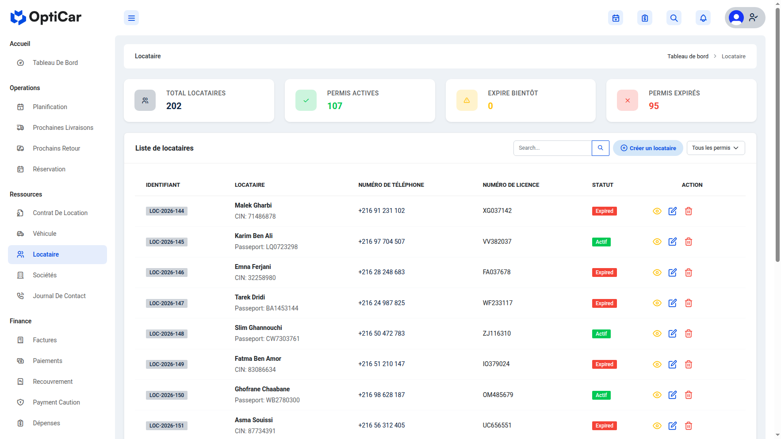Open Journal De Contact
This screenshot has height=439, width=781.
pos(57,296)
